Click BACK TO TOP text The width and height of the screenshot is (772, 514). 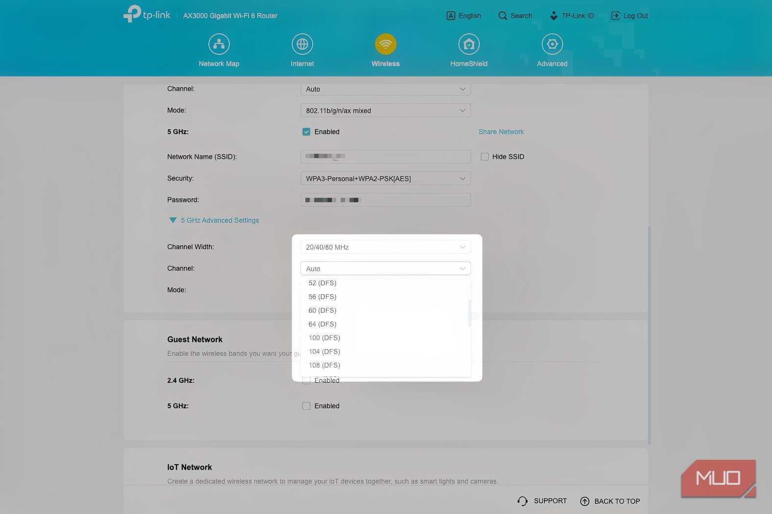pyautogui.click(x=617, y=501)
